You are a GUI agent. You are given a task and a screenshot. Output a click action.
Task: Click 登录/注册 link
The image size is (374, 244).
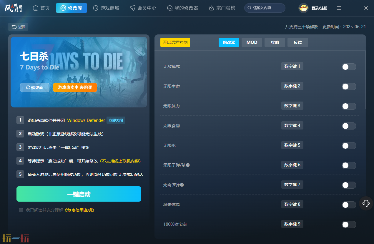click(x=320, y=8)
